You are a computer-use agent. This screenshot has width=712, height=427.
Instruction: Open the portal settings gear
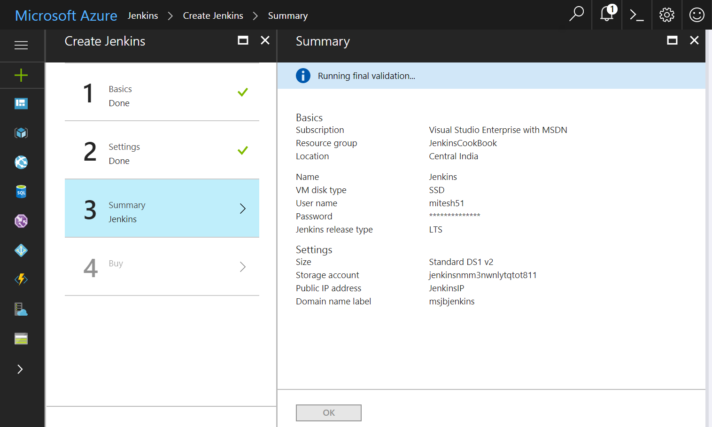tap(666, 15)
